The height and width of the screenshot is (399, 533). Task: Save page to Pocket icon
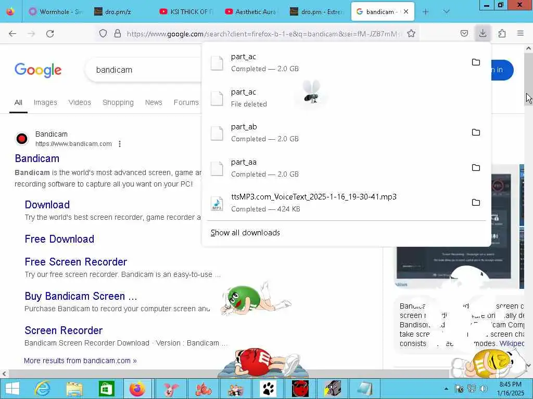[464, 33]
